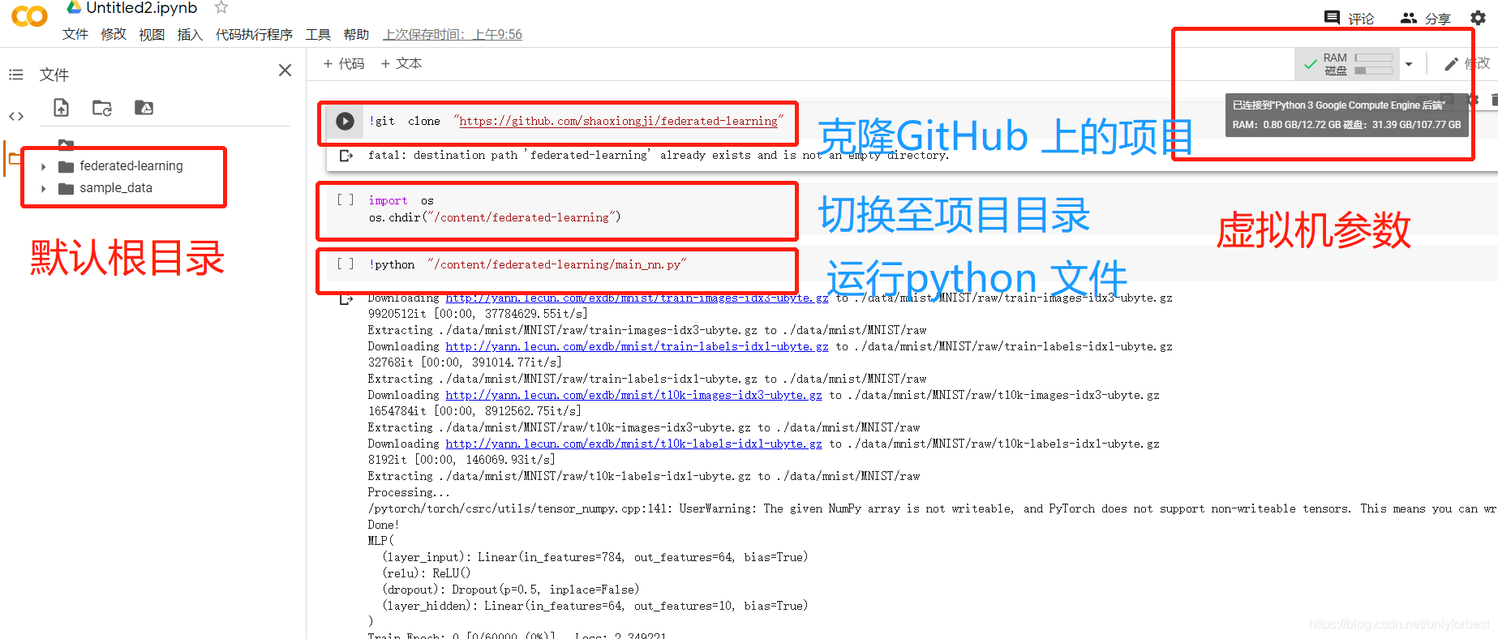Click into the os.chdir code line
The width and height of the screenshot is (1498, 639).
tap(495, 217)
